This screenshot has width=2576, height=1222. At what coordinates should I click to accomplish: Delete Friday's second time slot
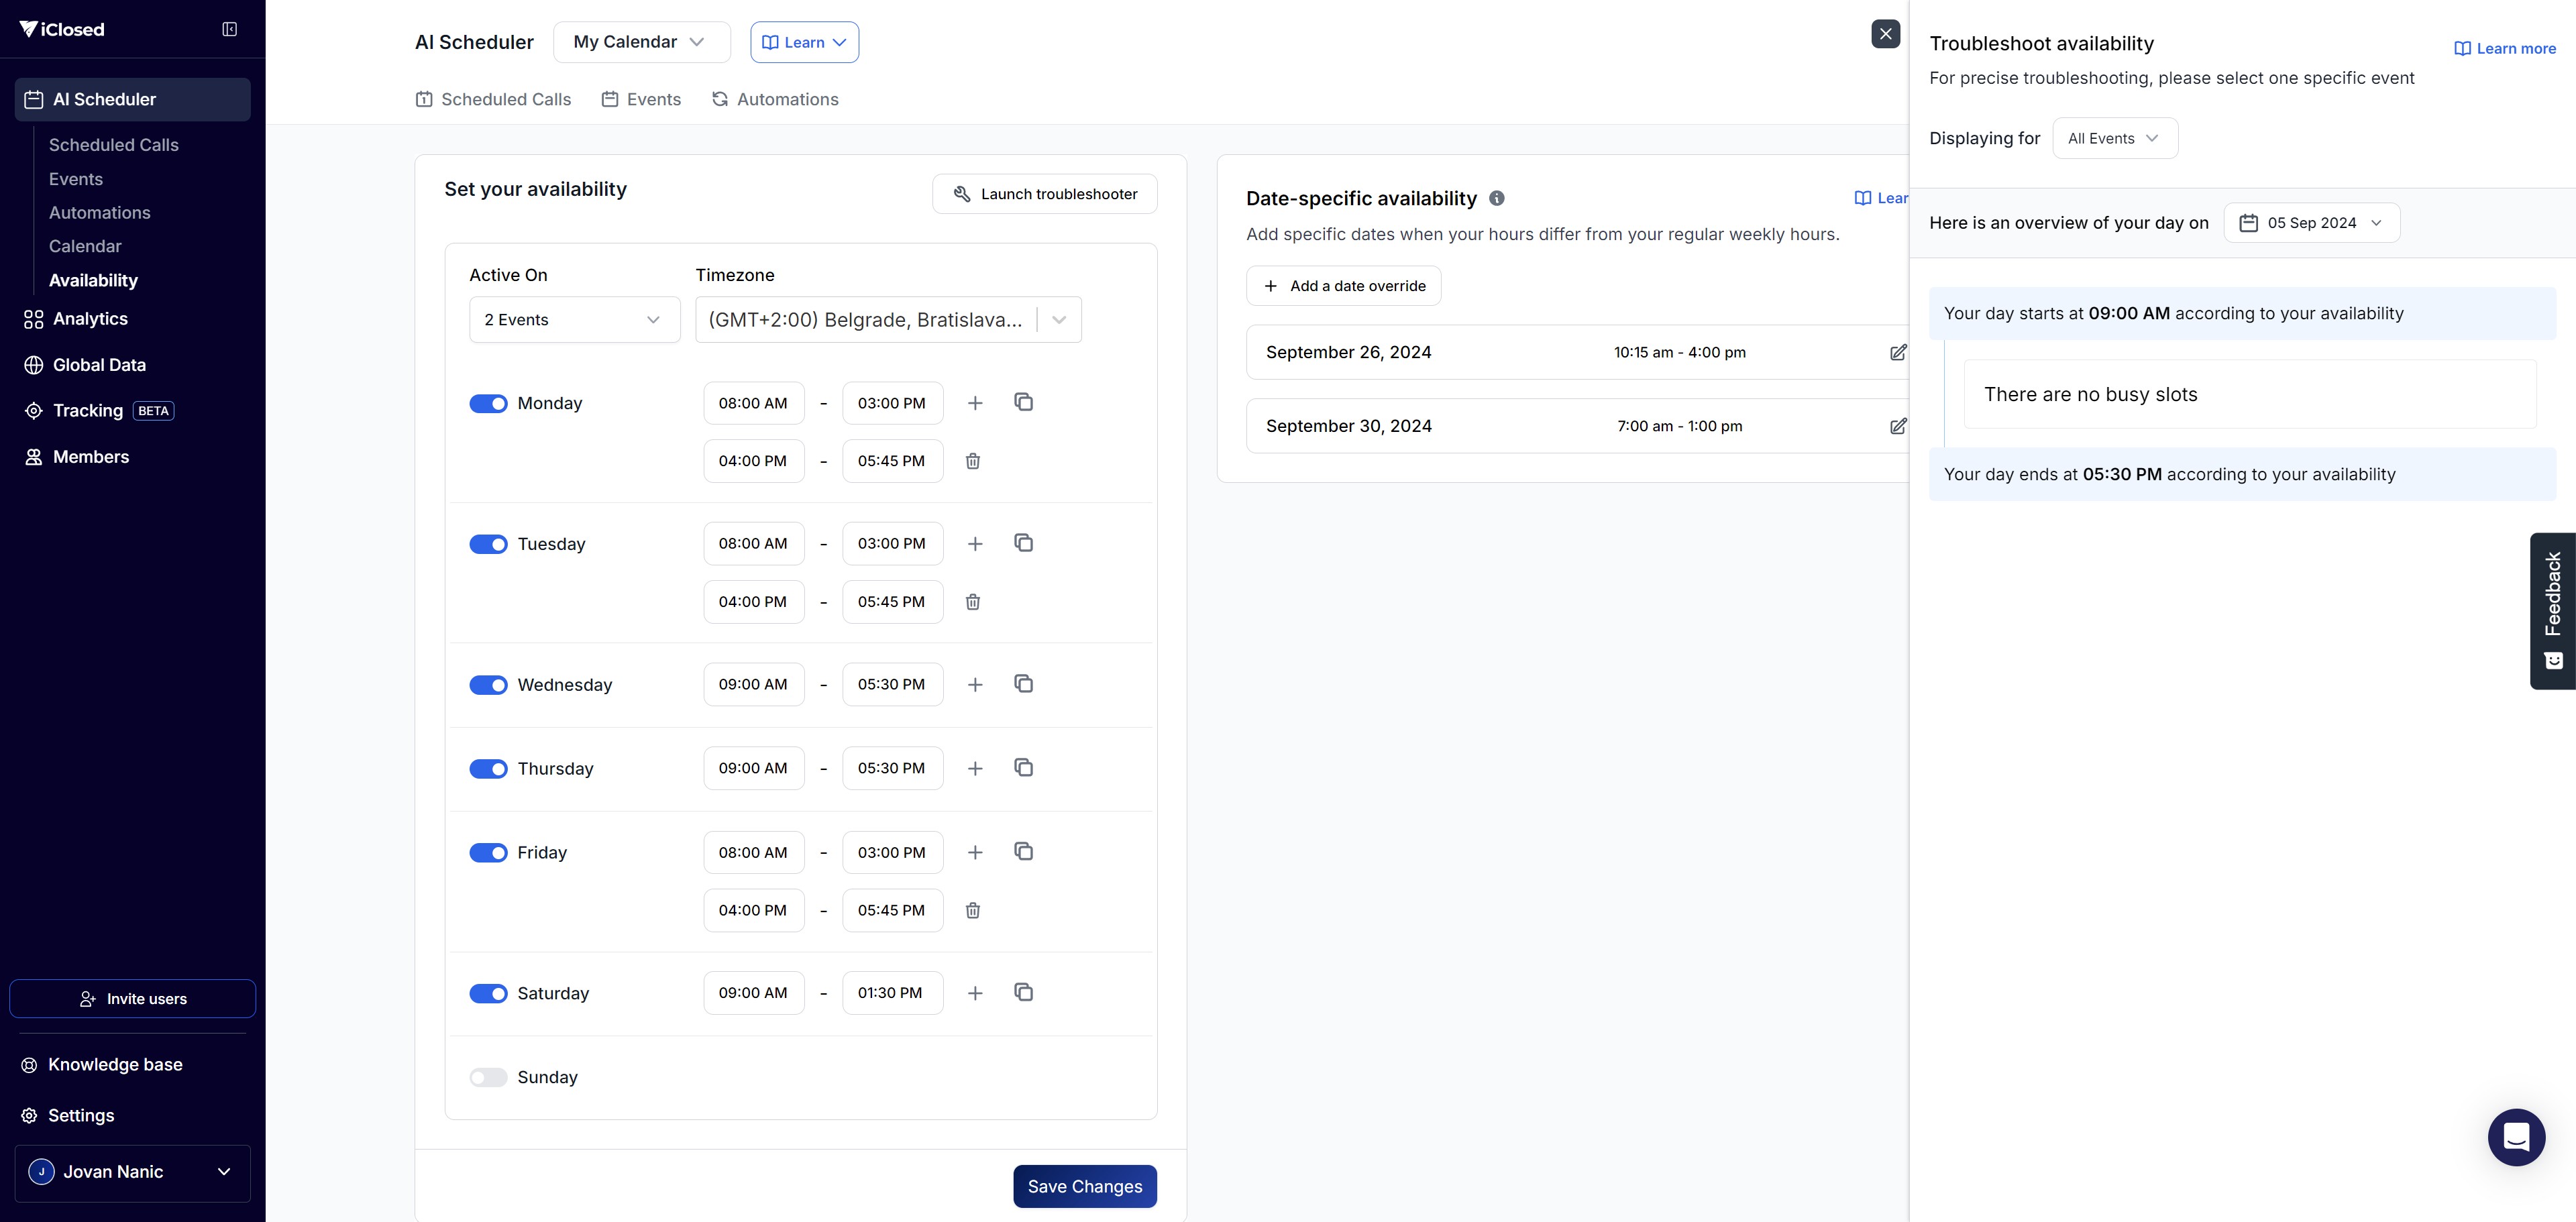[972, 910]
